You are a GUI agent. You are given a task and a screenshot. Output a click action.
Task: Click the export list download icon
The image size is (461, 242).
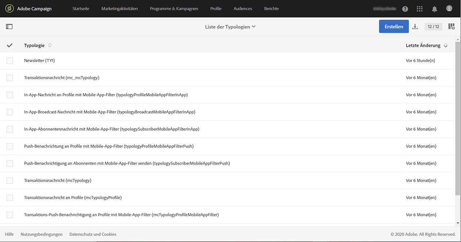pos(415,27)
